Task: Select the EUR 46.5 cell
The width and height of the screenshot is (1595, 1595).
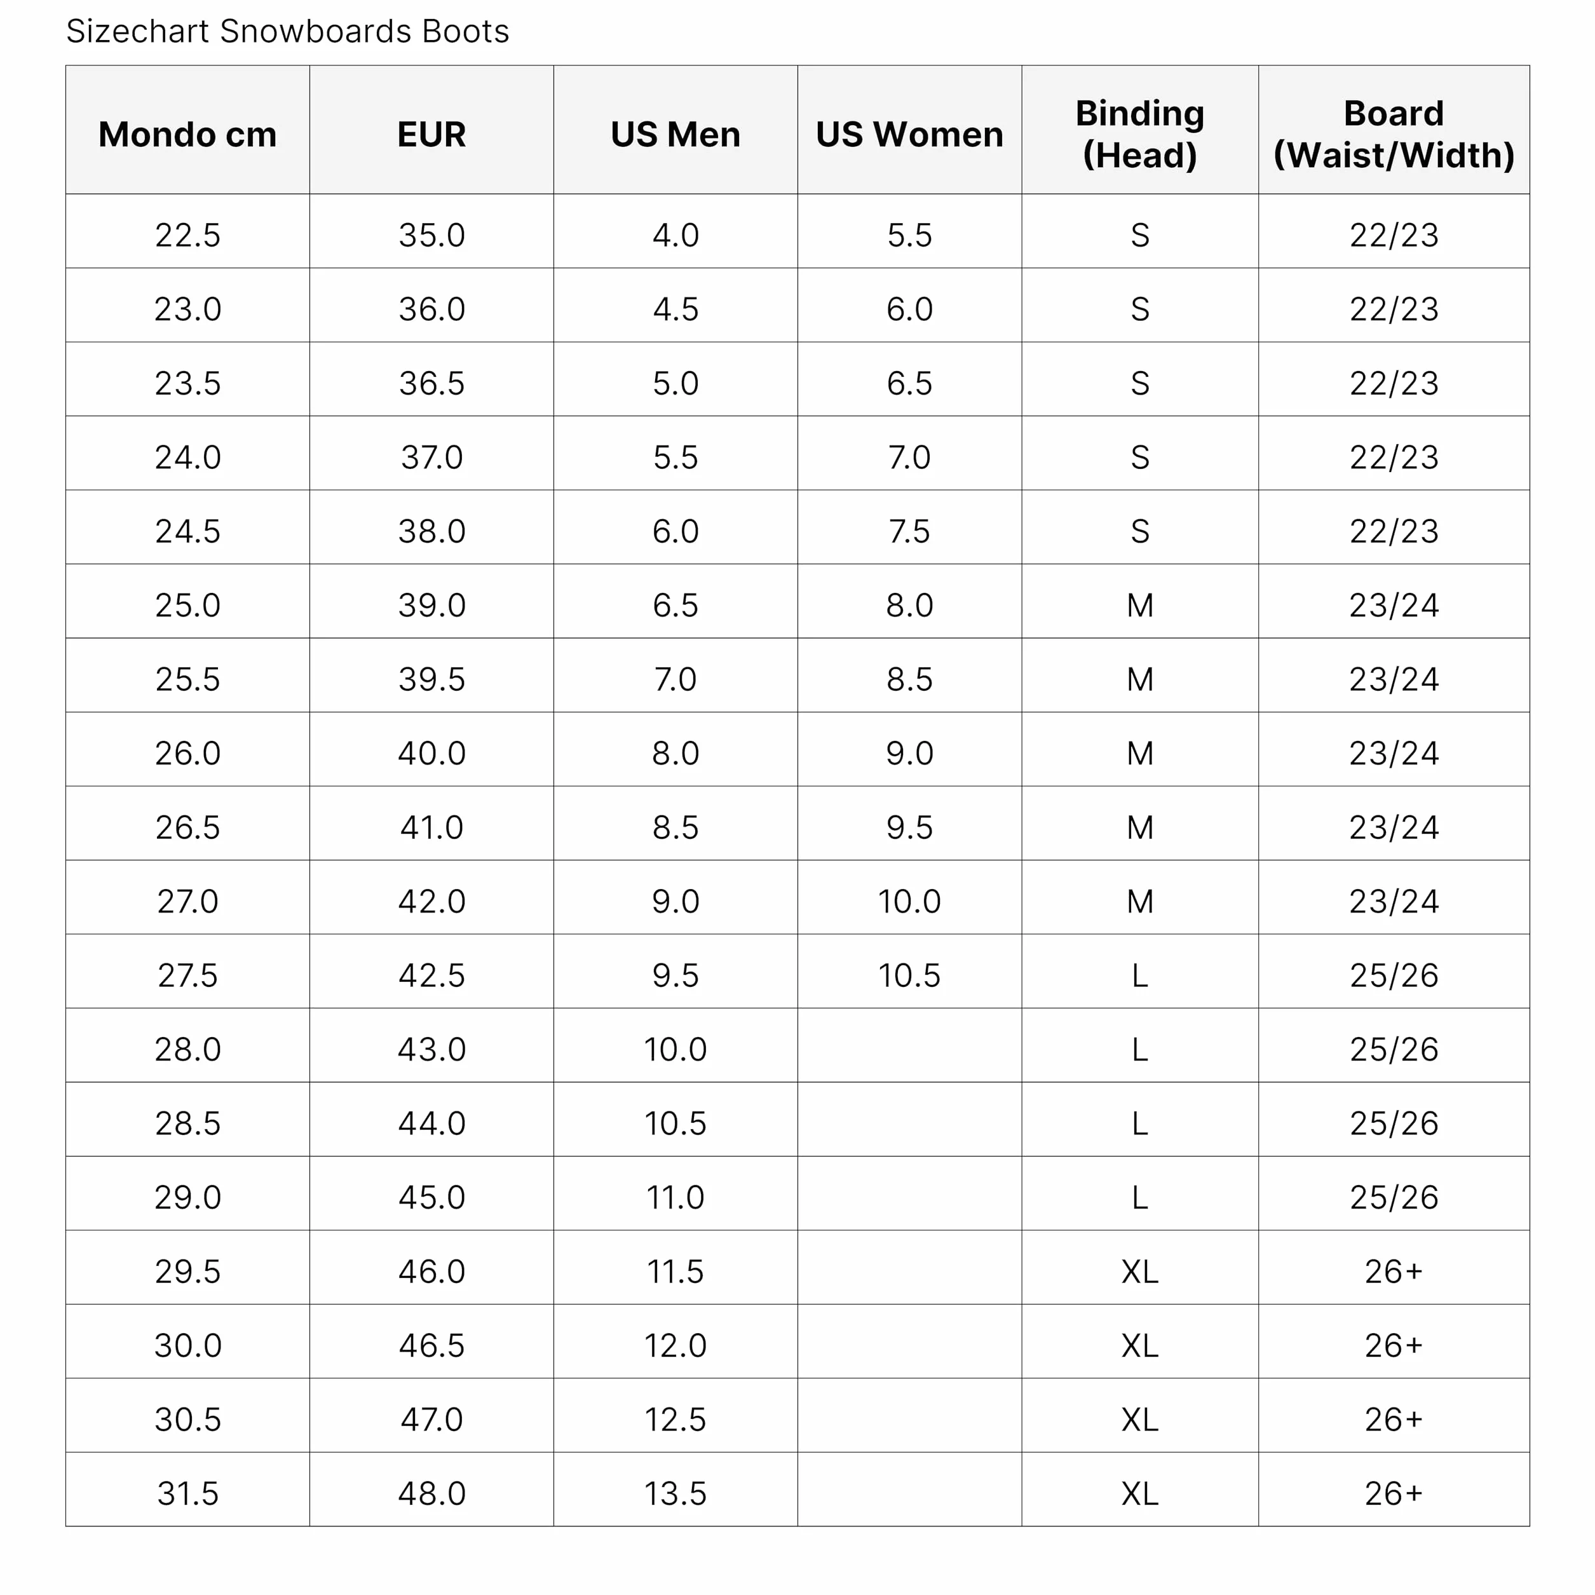Action: pos(431,1345)
